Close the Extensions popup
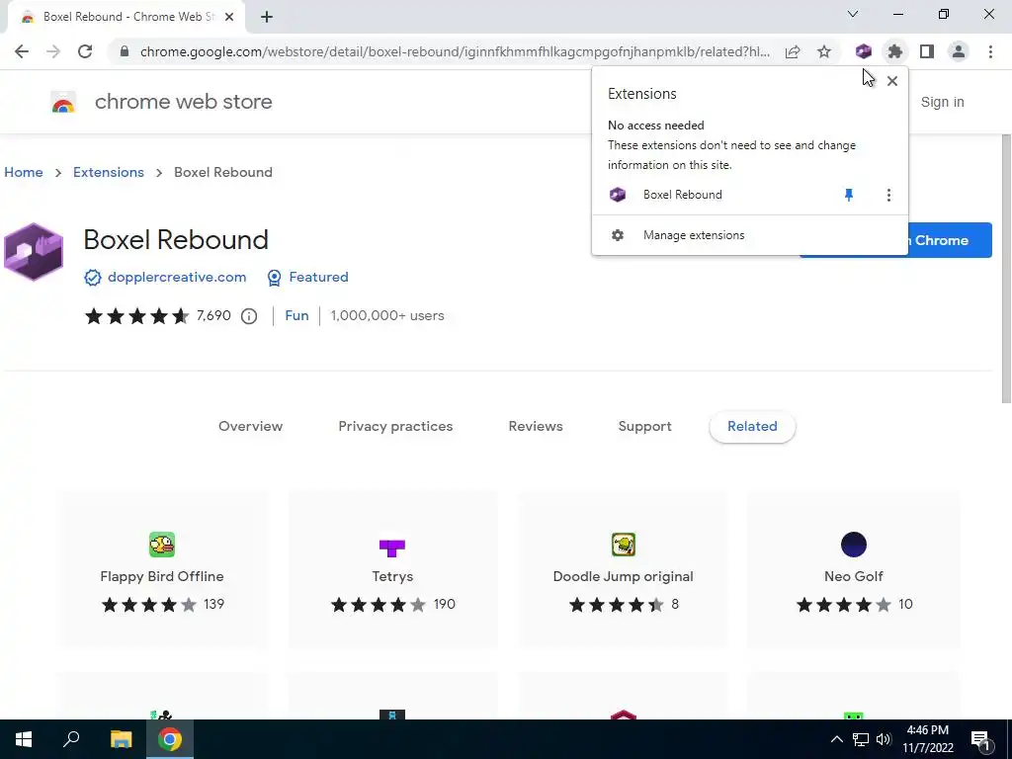The height and width of the screenshot is (759, 1012). click(x=892, y=81)
